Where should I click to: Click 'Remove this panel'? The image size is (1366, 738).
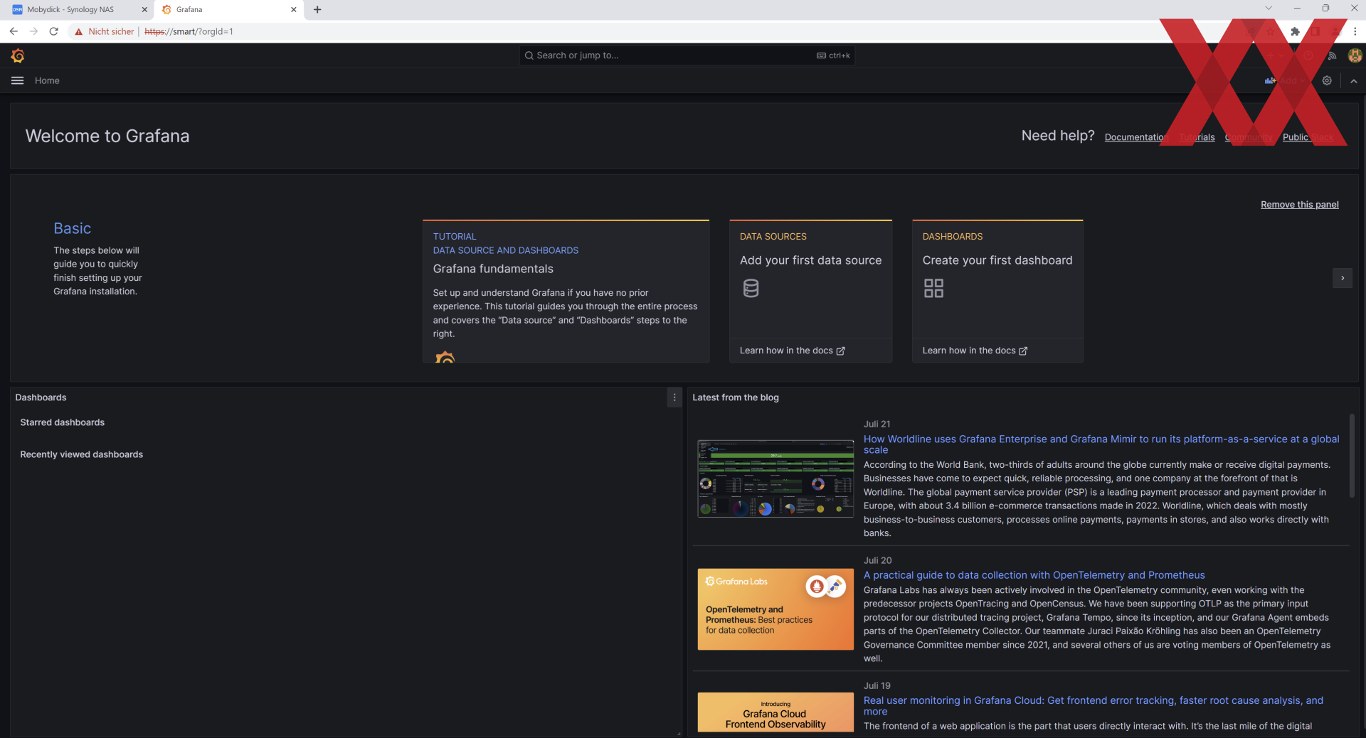pyautogui.click(x=1299, y=205)
